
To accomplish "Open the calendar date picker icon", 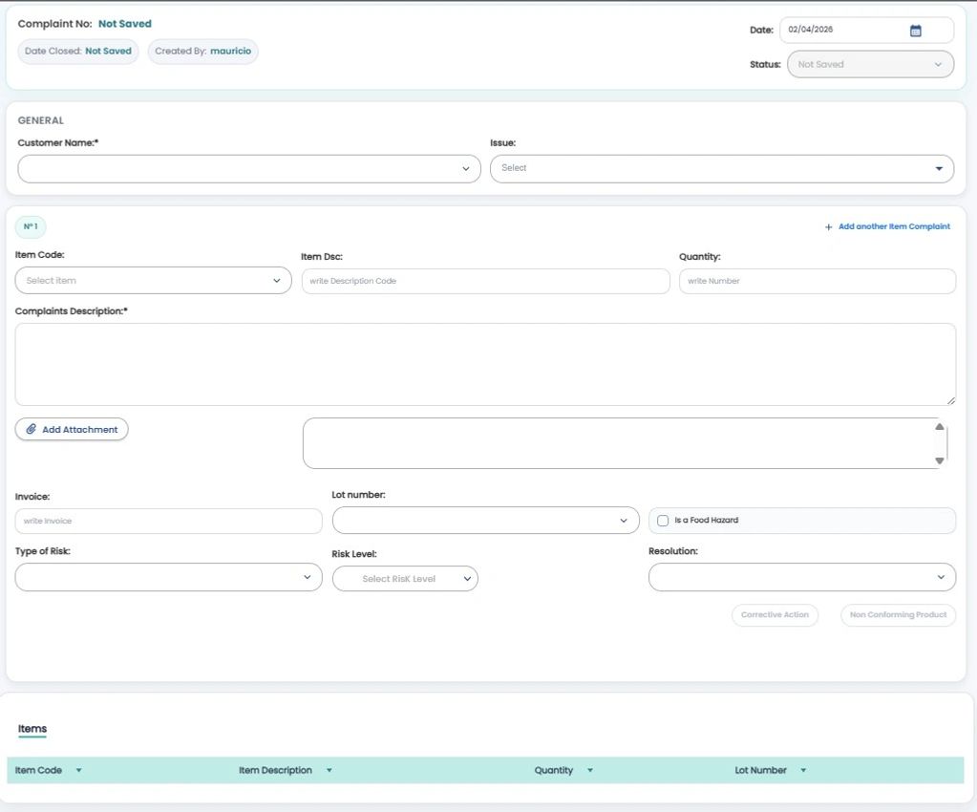I will [x=915, y=31].
